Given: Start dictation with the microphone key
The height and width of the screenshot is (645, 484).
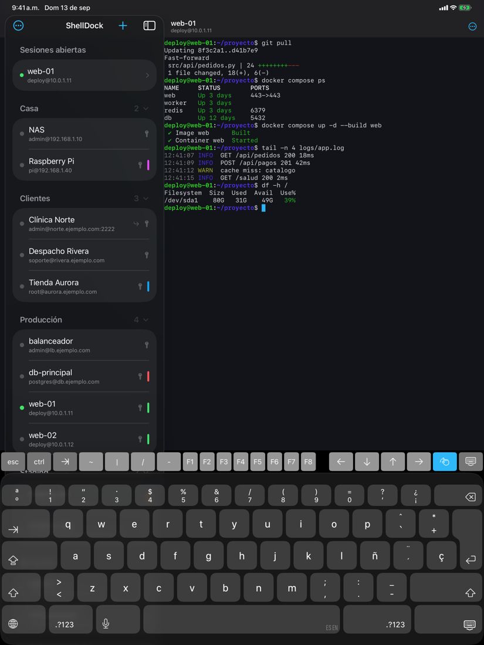Looking at the screenshot, I should point(118,619).
